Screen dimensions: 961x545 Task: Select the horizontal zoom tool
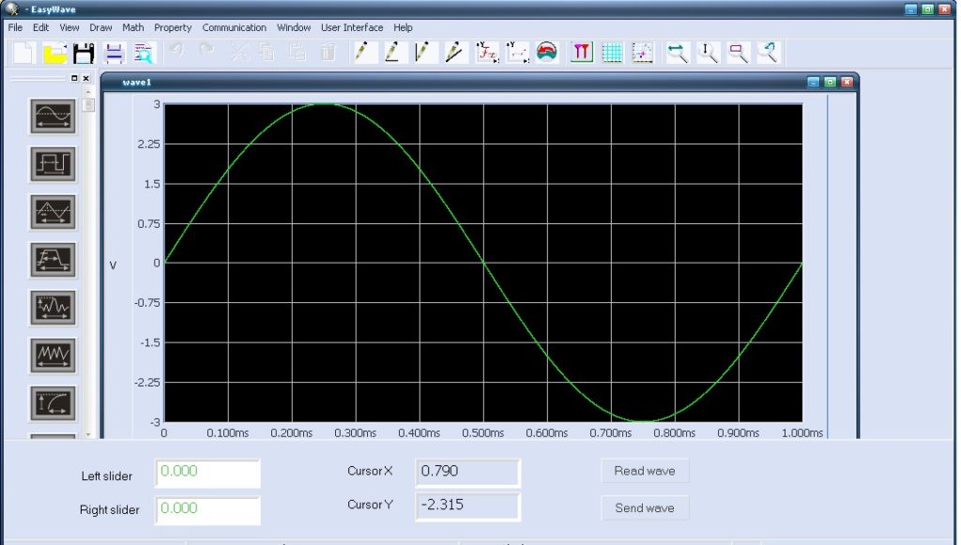(677, 53)
